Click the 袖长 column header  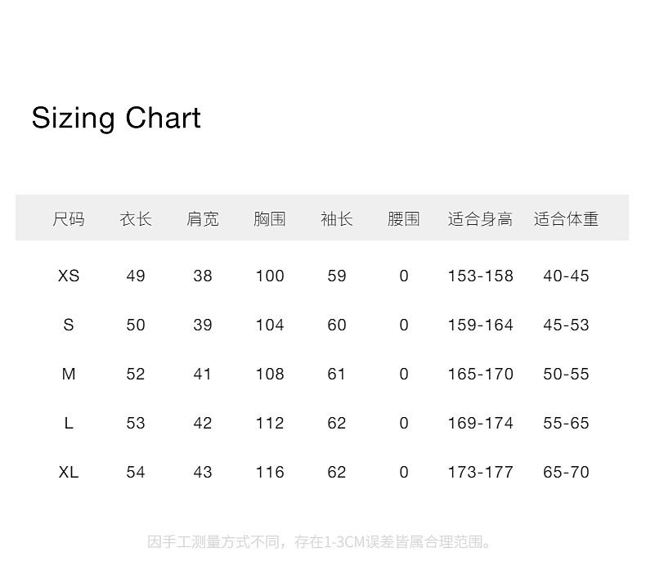point(337,219)
